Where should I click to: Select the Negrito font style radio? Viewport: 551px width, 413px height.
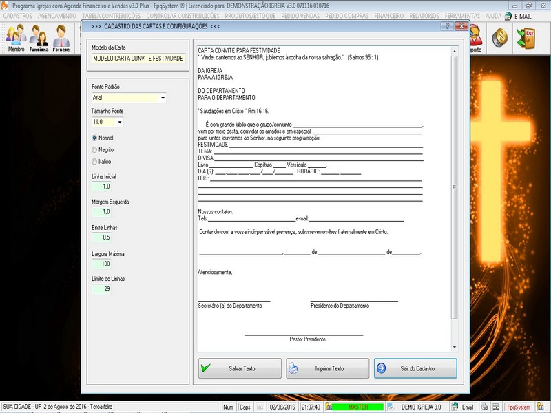tap(94, 150)
